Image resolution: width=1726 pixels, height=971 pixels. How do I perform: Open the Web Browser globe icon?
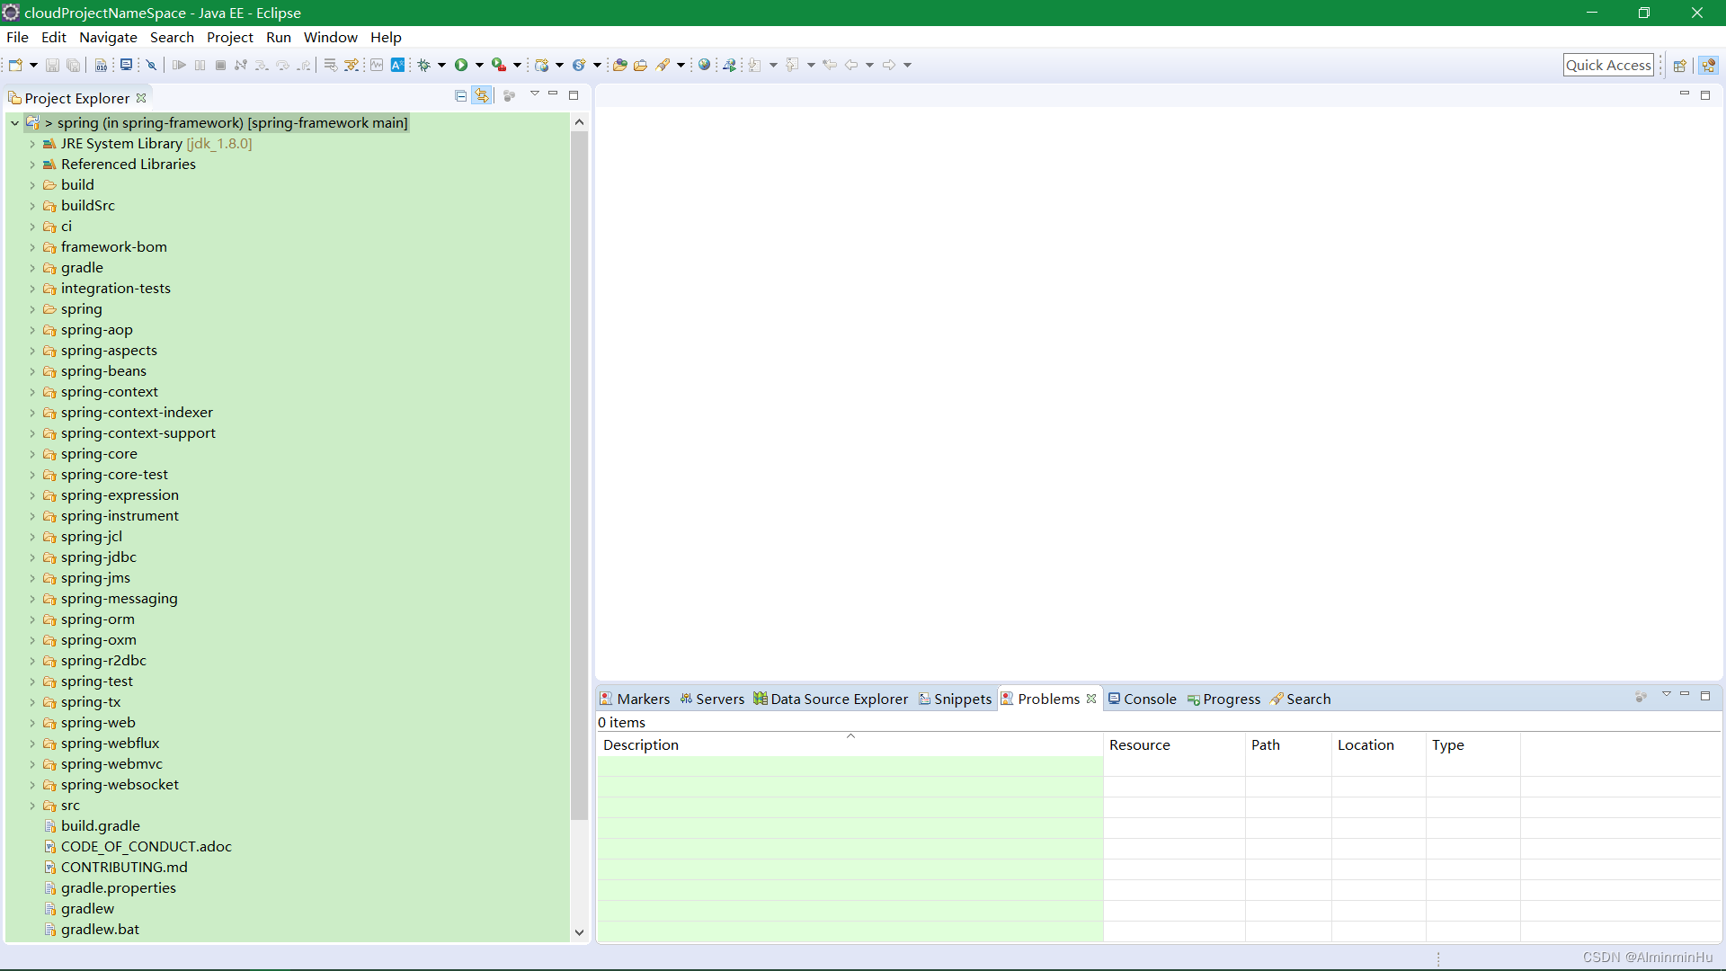pyautogui.click(x=705, y=65)
